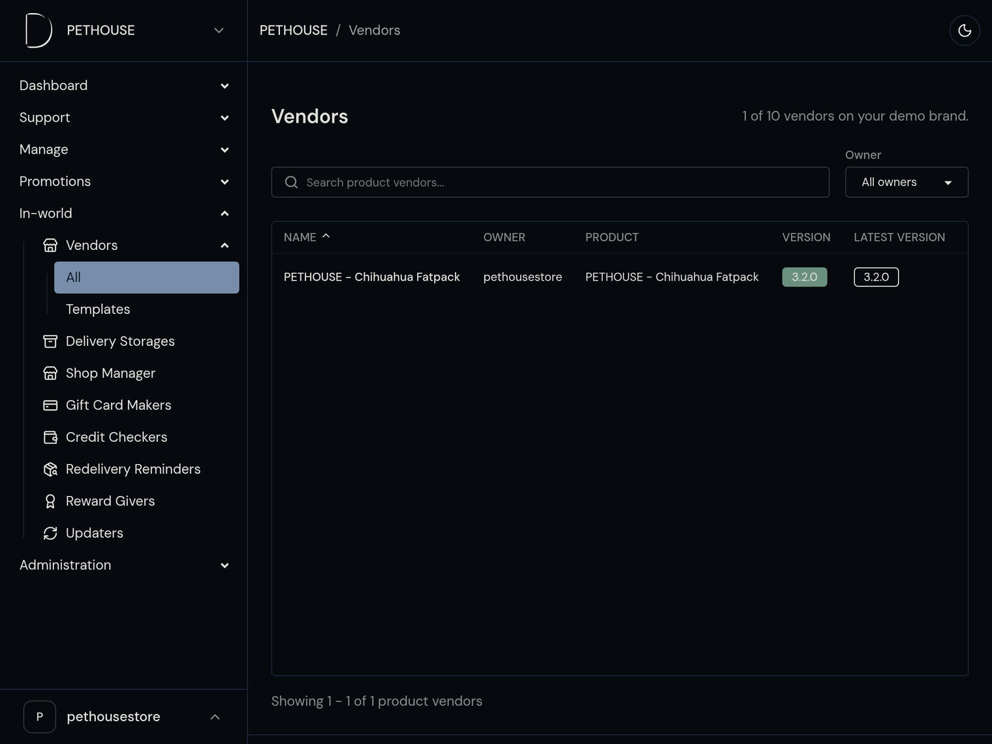Click the PETHOUSE brand logo icon
Screen dimensions: 992x744
click(x=39, y=31)
